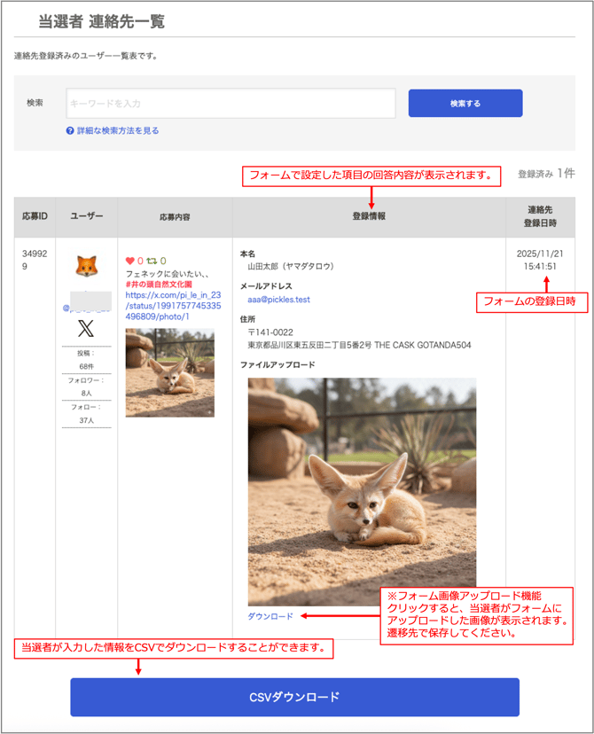Image resolution: width=594 pixels, height=734 pixels.
Task: Open the small fennec fox tweet thumbnail
Action: (x=169, y=373)
